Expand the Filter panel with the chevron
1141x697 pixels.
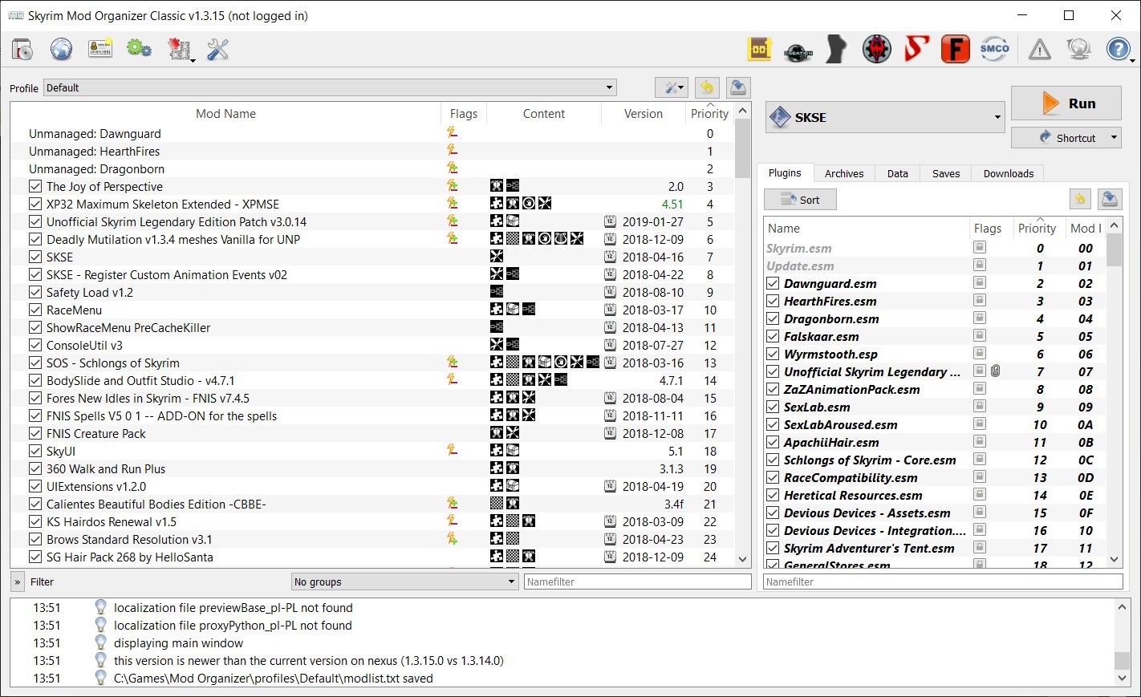coord(18,582)
